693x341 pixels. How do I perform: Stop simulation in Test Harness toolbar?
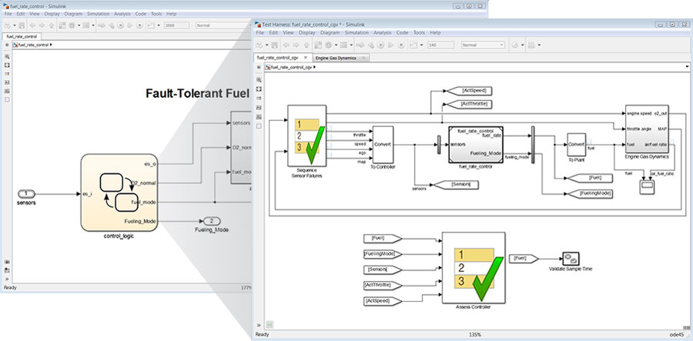[401, 45]
